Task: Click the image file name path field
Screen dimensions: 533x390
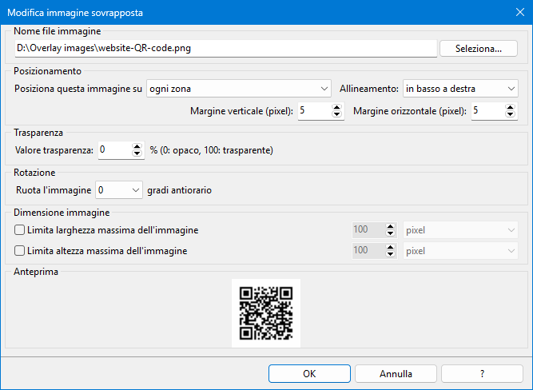Action: (x=225, y=48)
